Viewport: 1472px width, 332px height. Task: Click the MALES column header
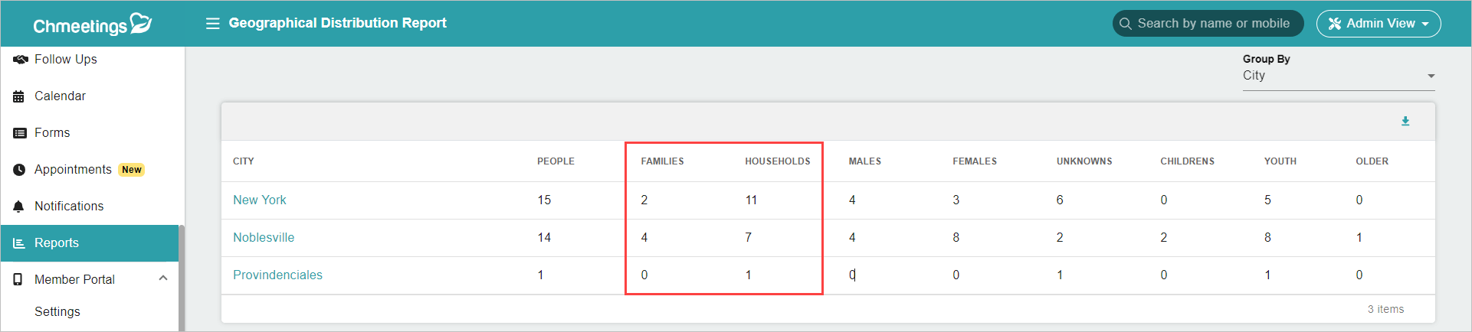pos(864,161)
